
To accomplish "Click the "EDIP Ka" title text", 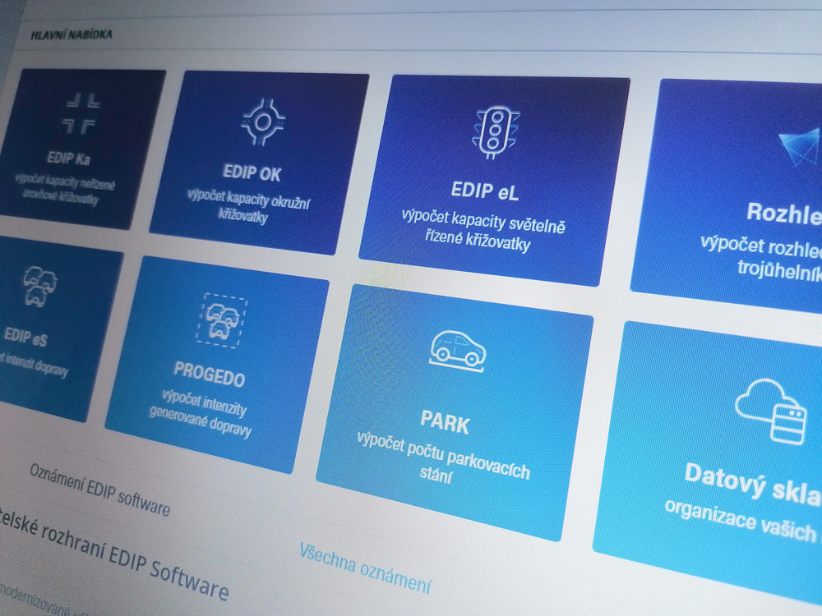I will click(69, 157).
